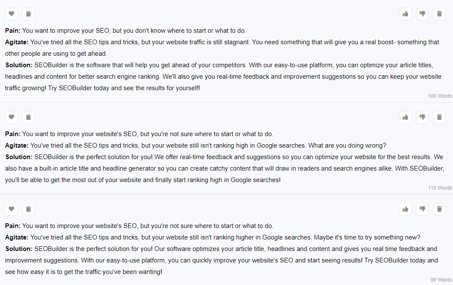Click the '99 Words' count label
The height and width of the screenshot is (285, 453).
coord(441,280)
